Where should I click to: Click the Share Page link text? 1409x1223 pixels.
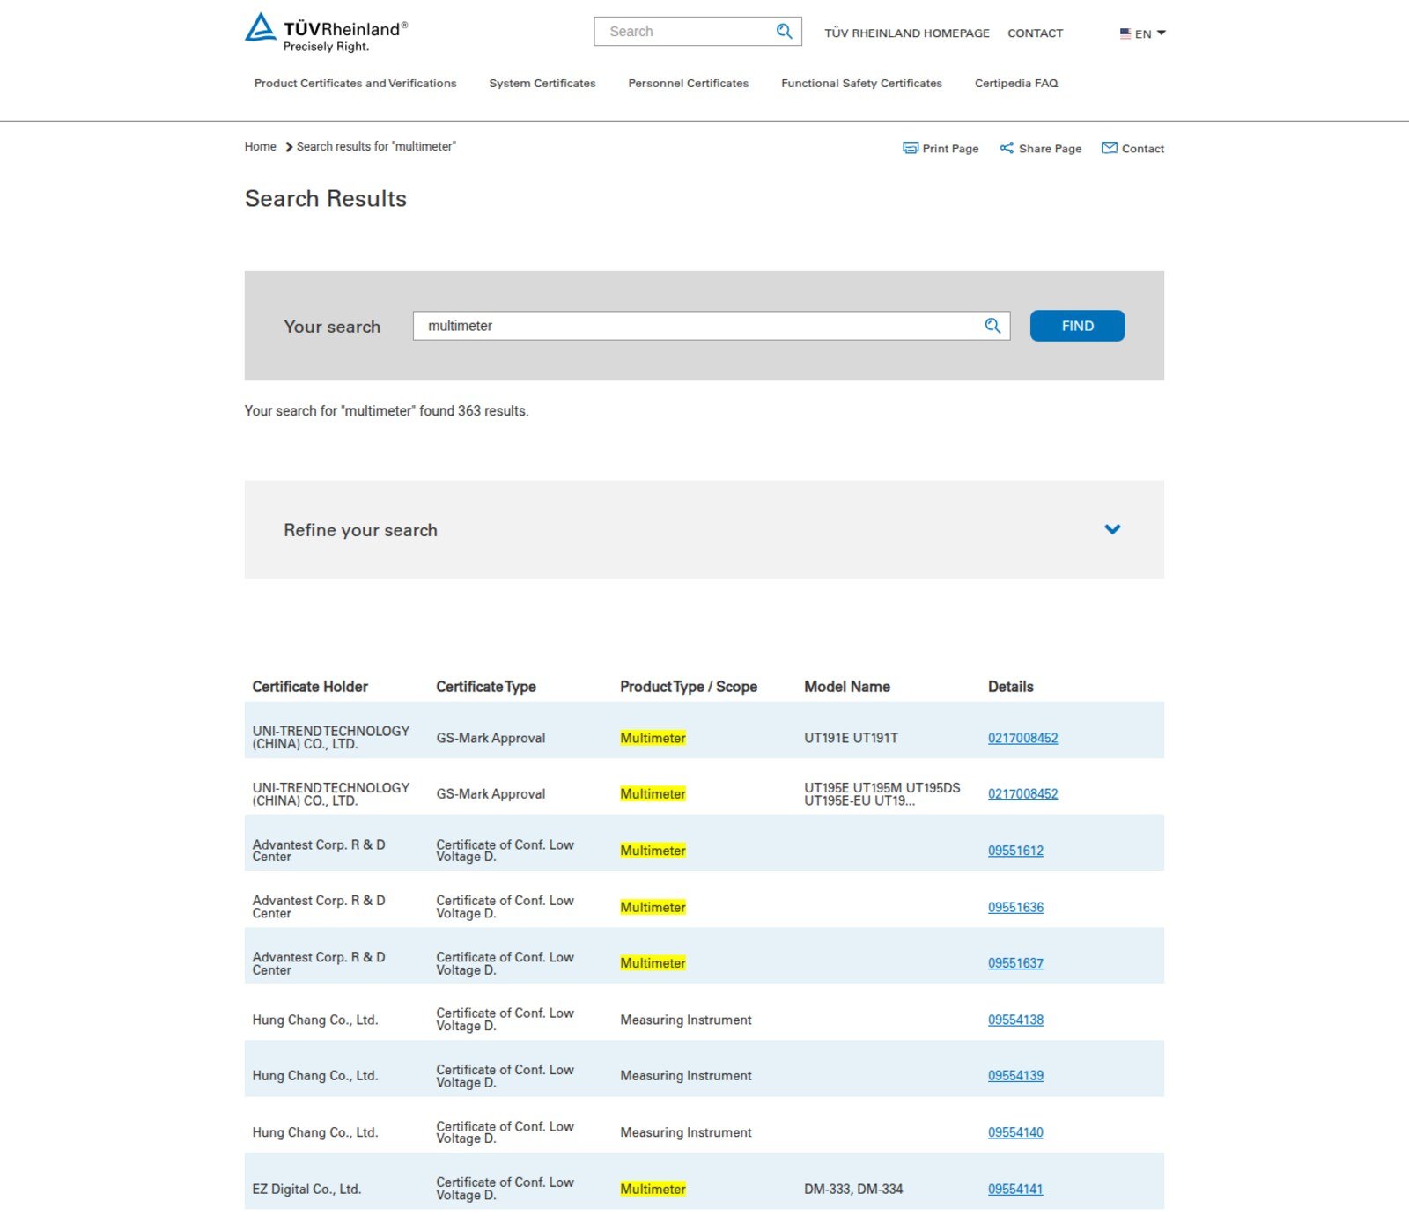[x=1050, y=149]
